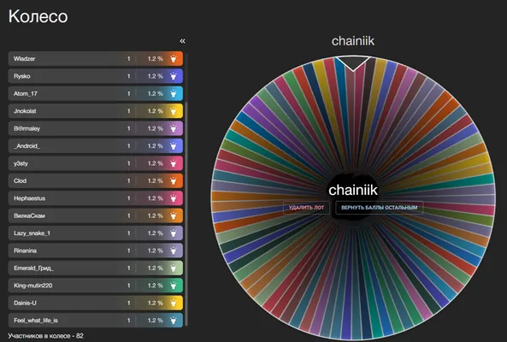Click the ВилкаСкам participant name

click(29, 215)
